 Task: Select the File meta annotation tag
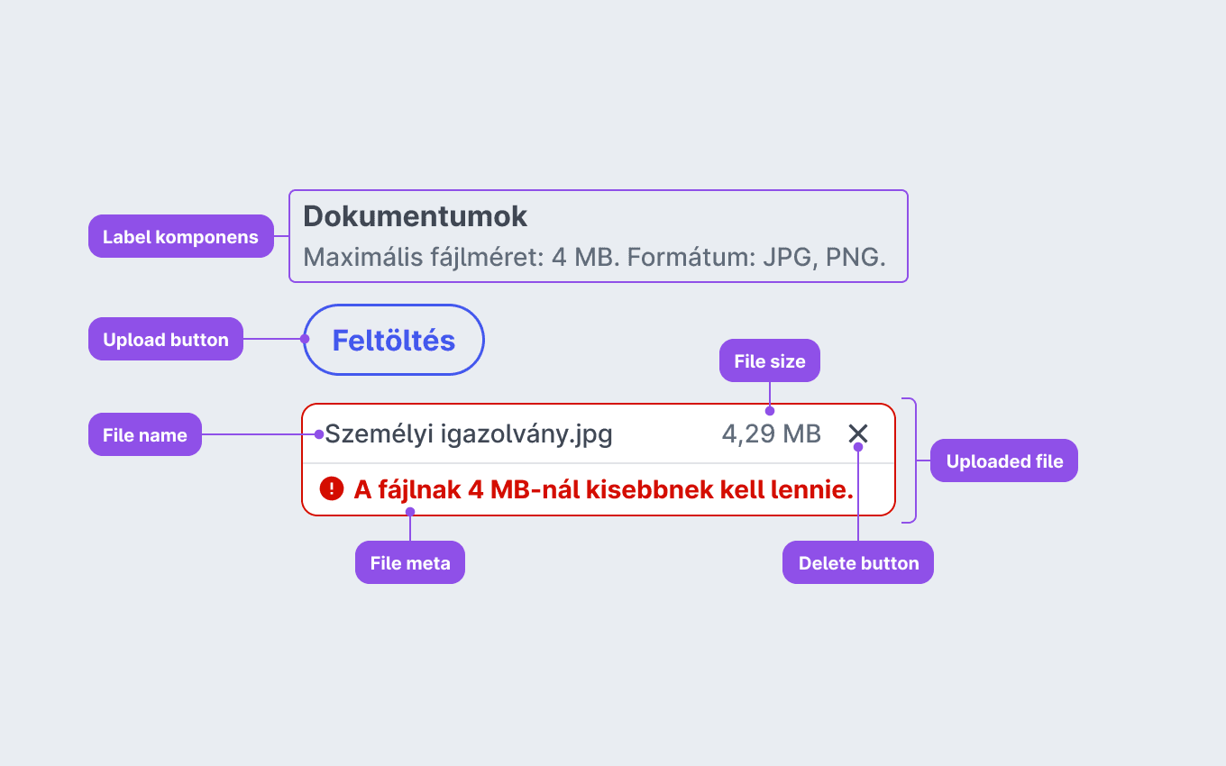(410, 562)
